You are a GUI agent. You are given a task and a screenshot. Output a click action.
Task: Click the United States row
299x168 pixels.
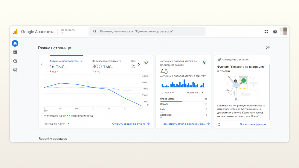pos(184,99)
